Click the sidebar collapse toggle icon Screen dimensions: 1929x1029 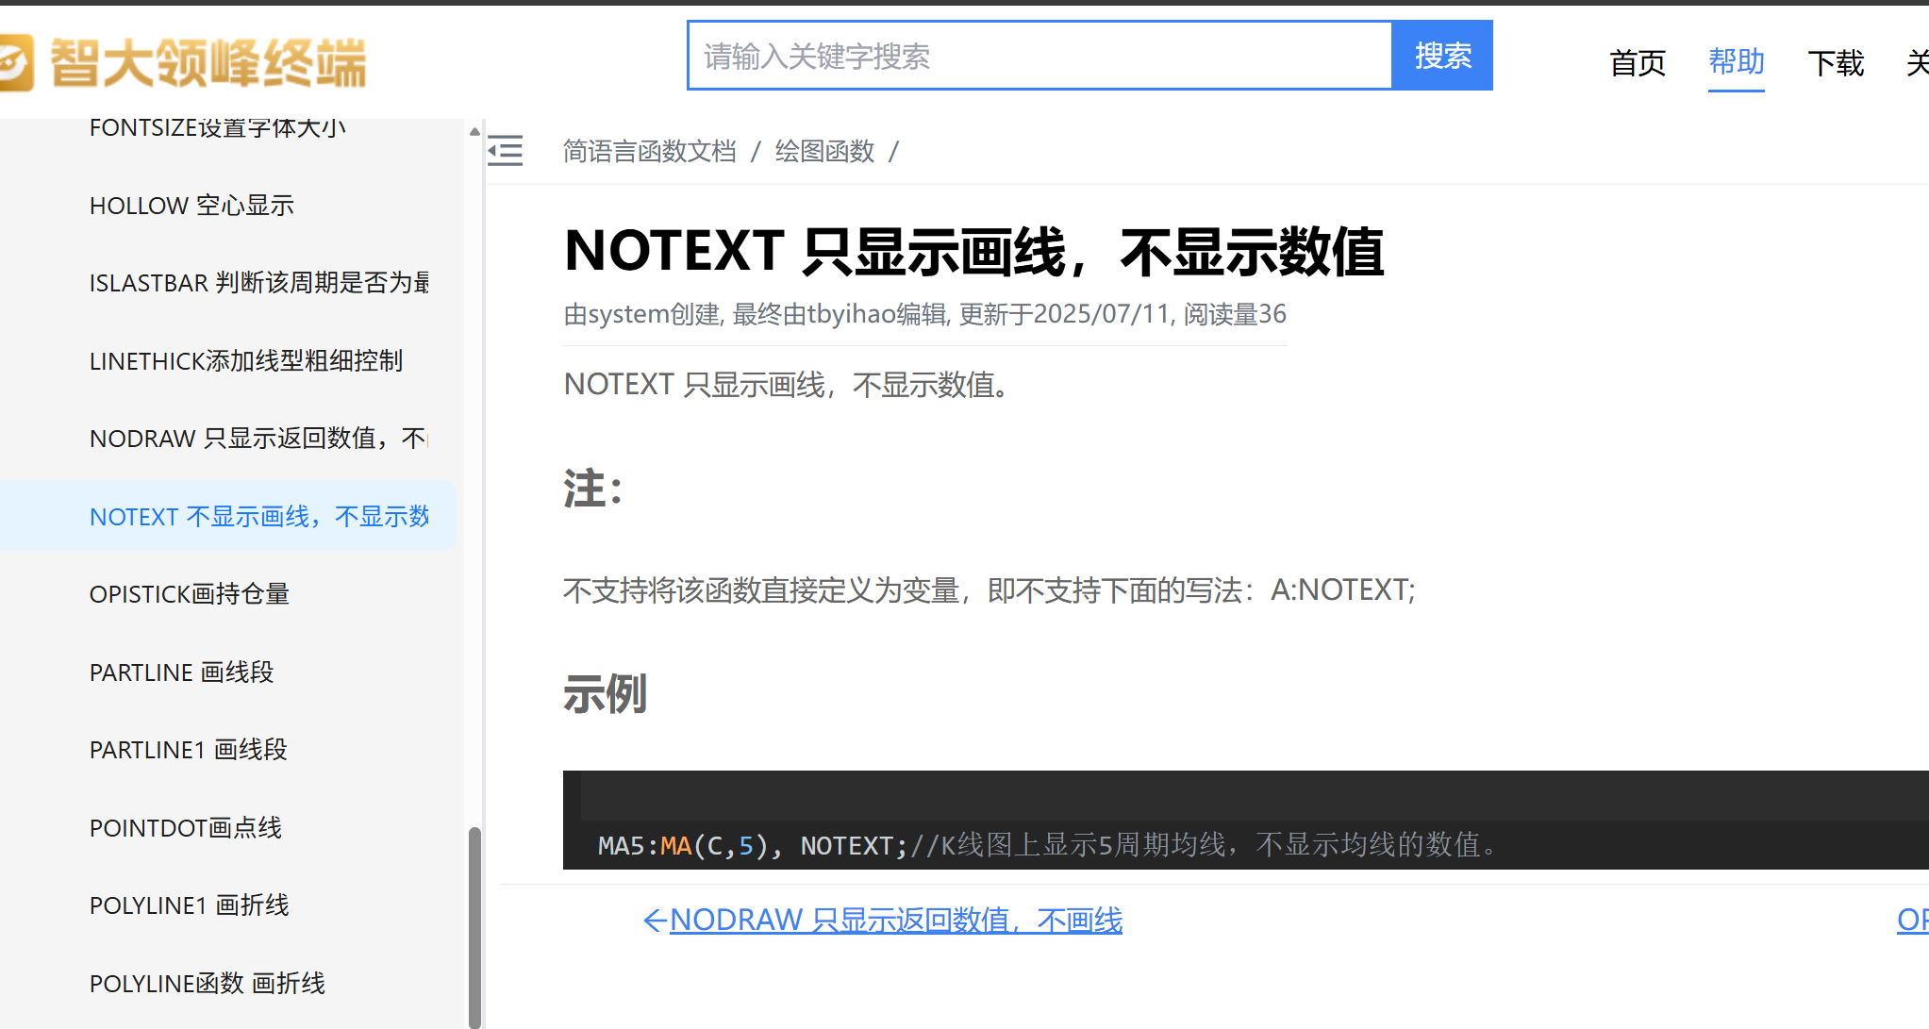coord(506,151)
